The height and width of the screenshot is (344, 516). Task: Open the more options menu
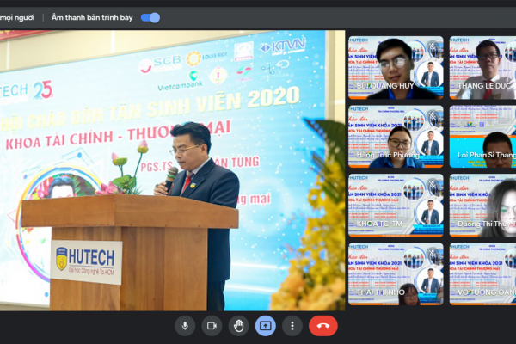point(292,326)
